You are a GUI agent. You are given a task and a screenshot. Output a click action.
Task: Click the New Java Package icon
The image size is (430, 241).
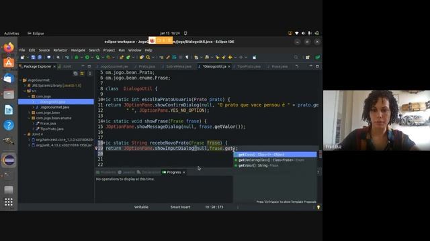(x=122, y=58)
